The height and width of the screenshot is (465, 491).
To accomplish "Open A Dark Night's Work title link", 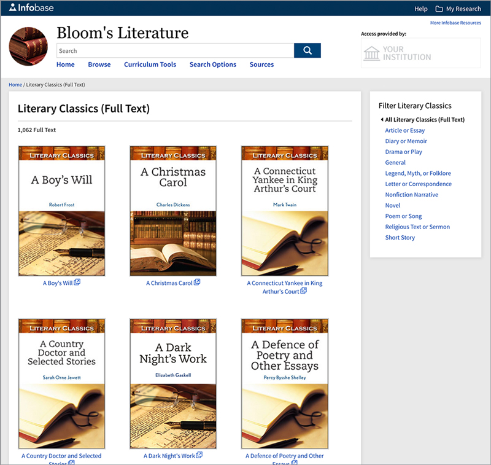I will 169,456.
